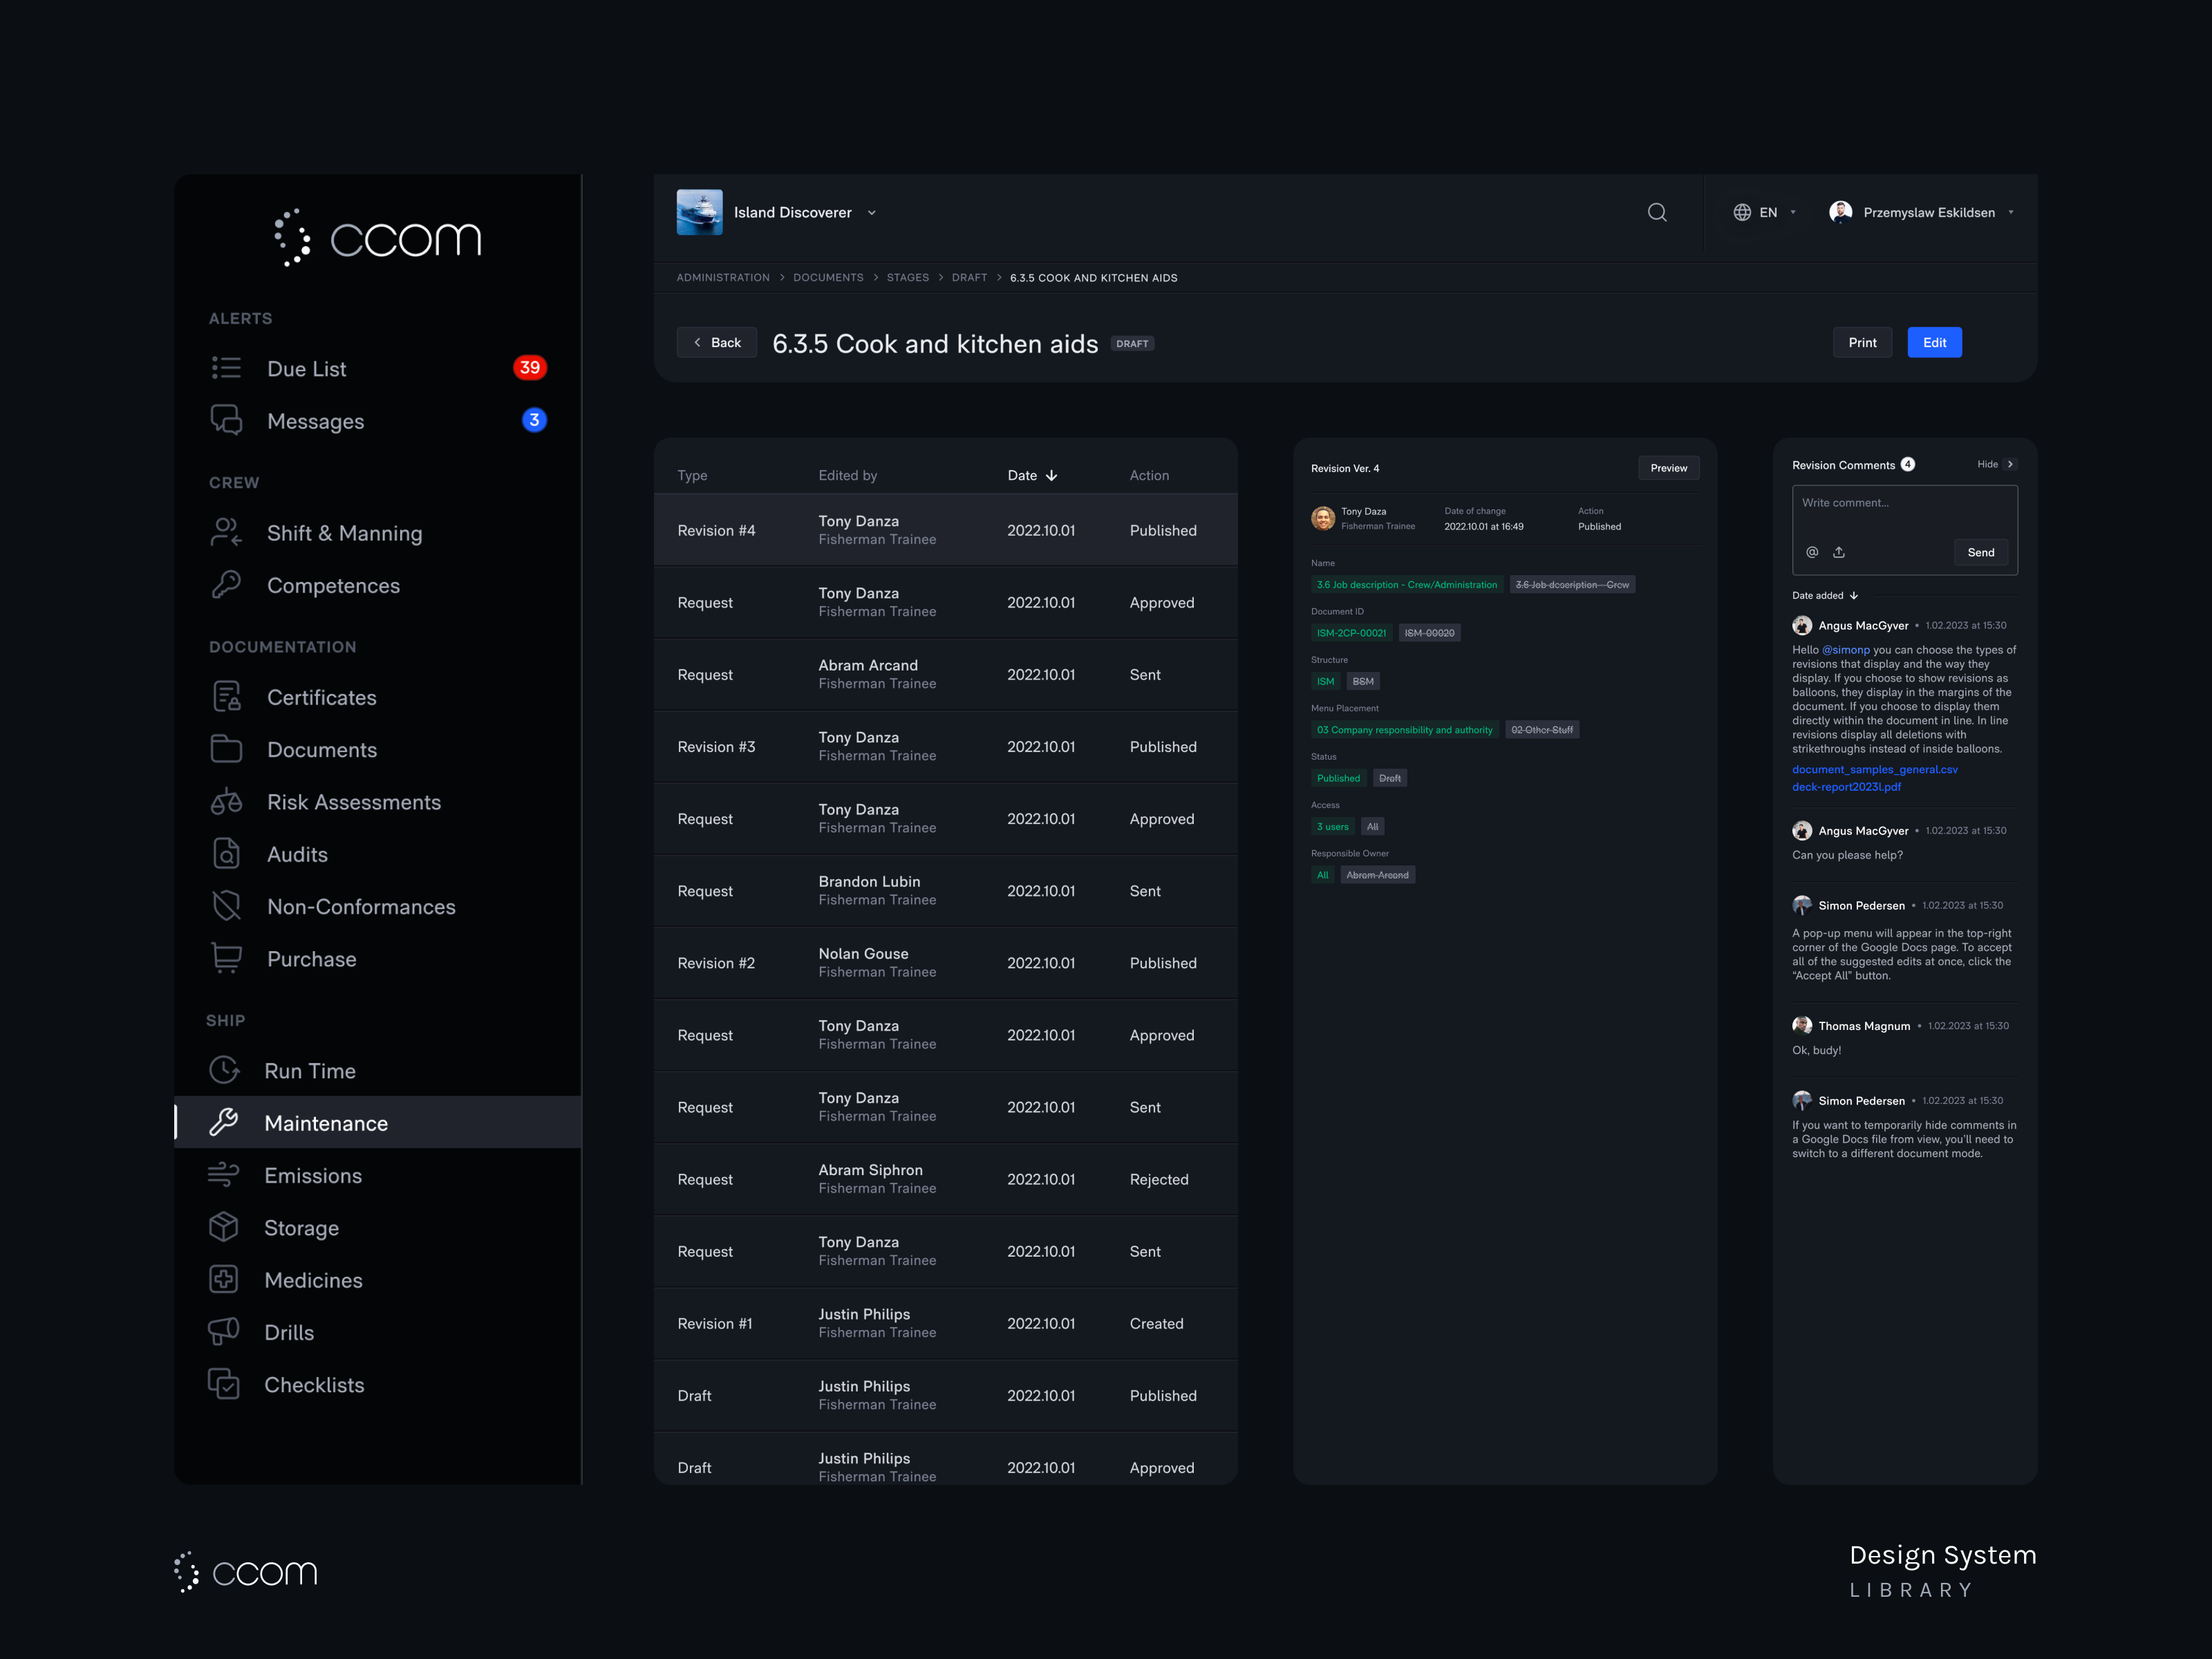Toggle the Published status chip
Image resolution: width=2212 pixels, height=1659 pixels.
click(x=1338, y=778)
